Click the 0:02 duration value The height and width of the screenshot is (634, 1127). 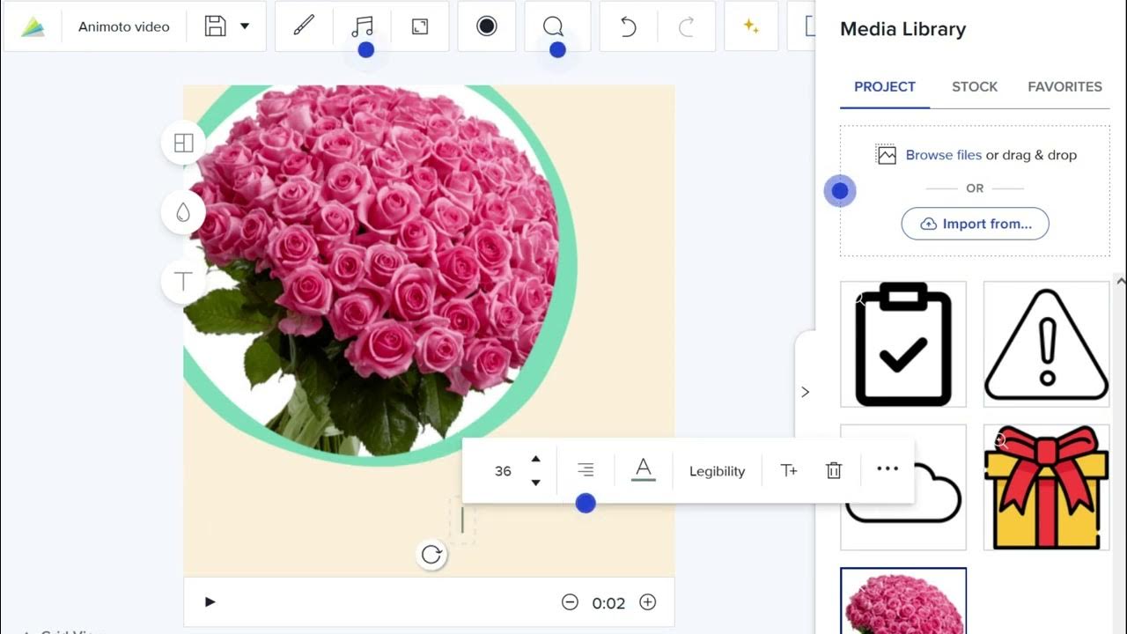tap(608, 603)
